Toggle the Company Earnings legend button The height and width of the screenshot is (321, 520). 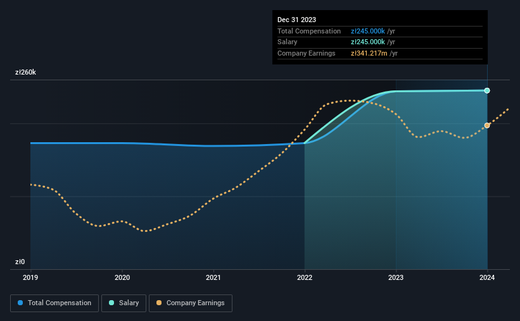coord(191,303)
